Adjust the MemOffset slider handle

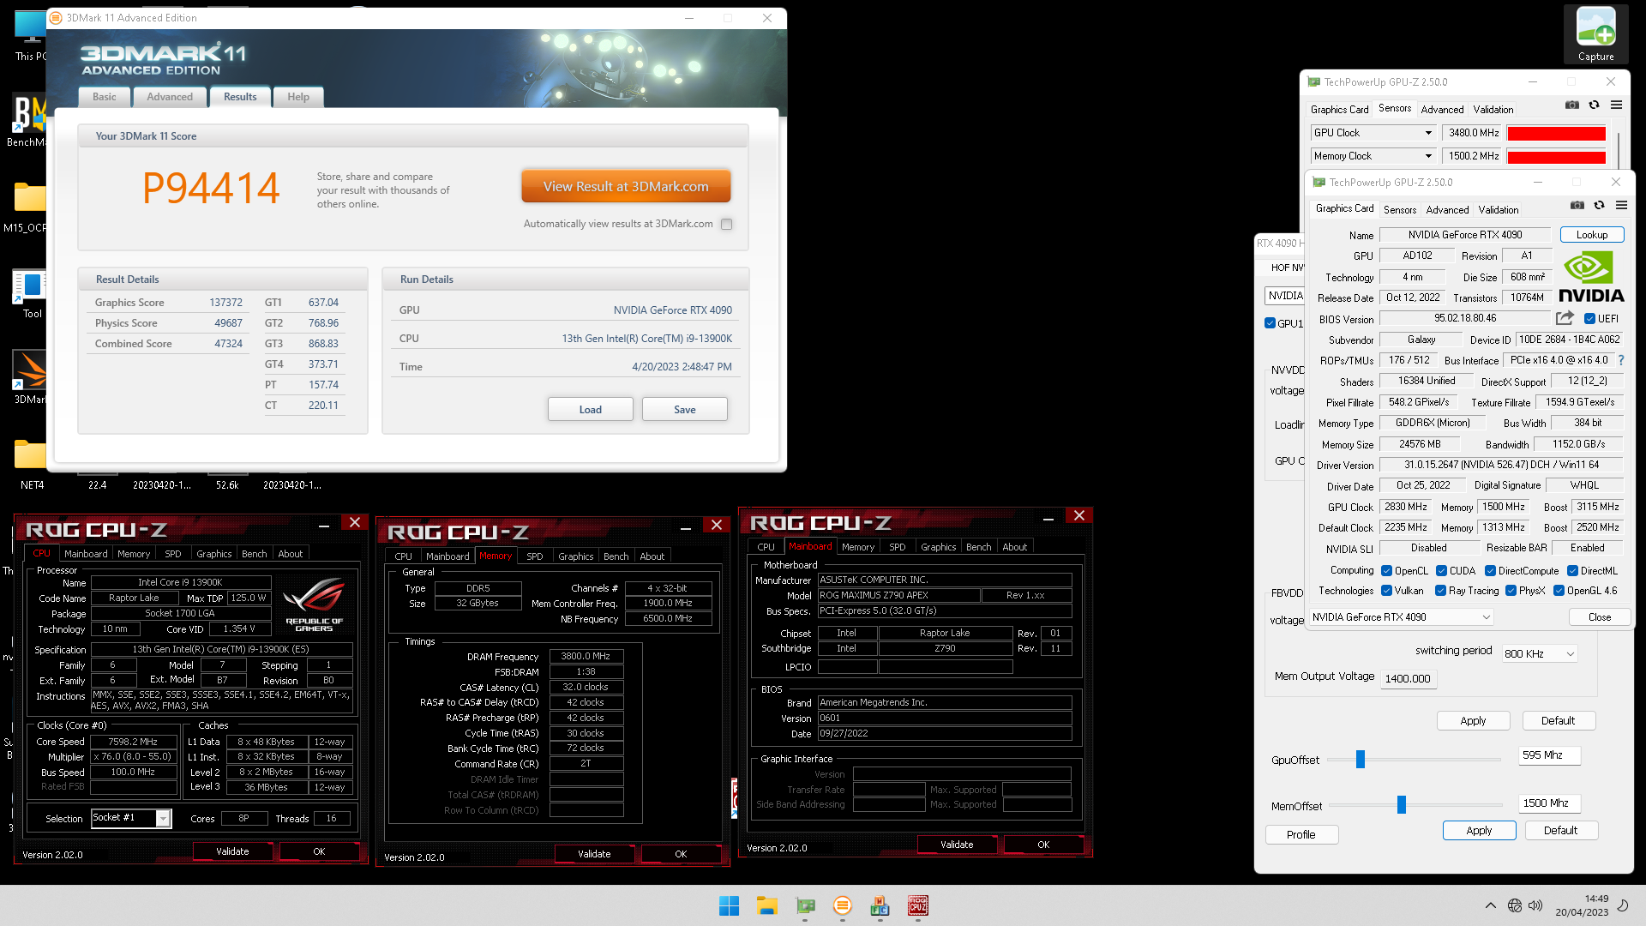click(1401, 804)
